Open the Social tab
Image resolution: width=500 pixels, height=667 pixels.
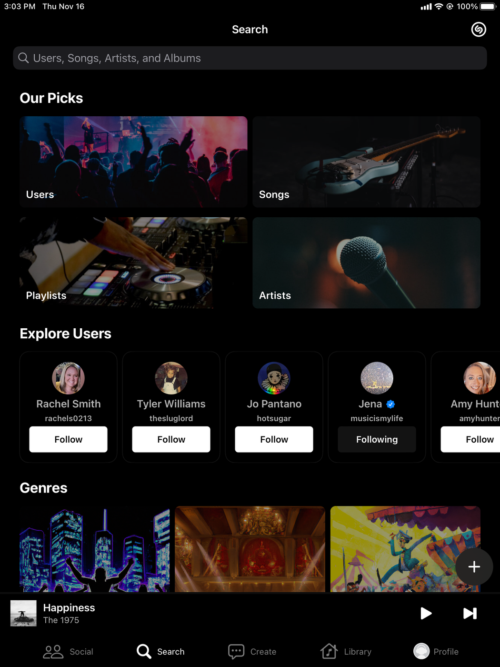coord(68,651)
